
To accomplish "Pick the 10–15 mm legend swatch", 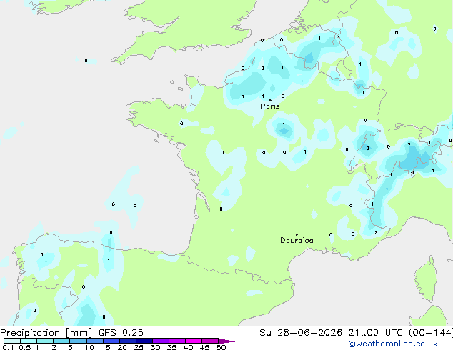I will tap(95, 341).
